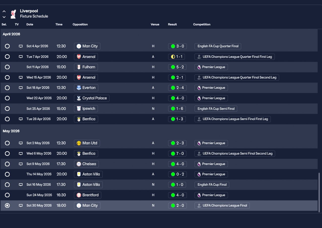The image size is (322, 228).
Task: Sort fixtures by the Competition column header
Action: point(202,24)
